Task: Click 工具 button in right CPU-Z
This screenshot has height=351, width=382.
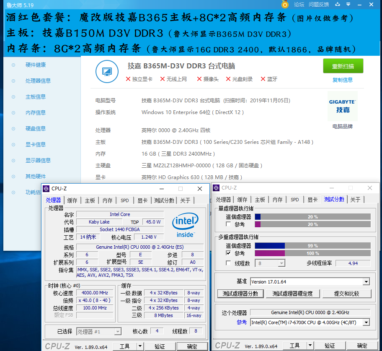Action: [x=295, y=346]
